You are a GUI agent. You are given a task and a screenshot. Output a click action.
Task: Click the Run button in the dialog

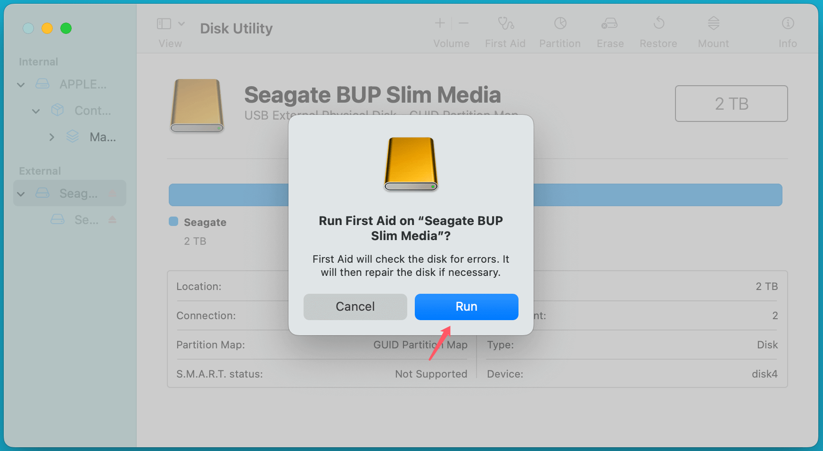(466, 306)
